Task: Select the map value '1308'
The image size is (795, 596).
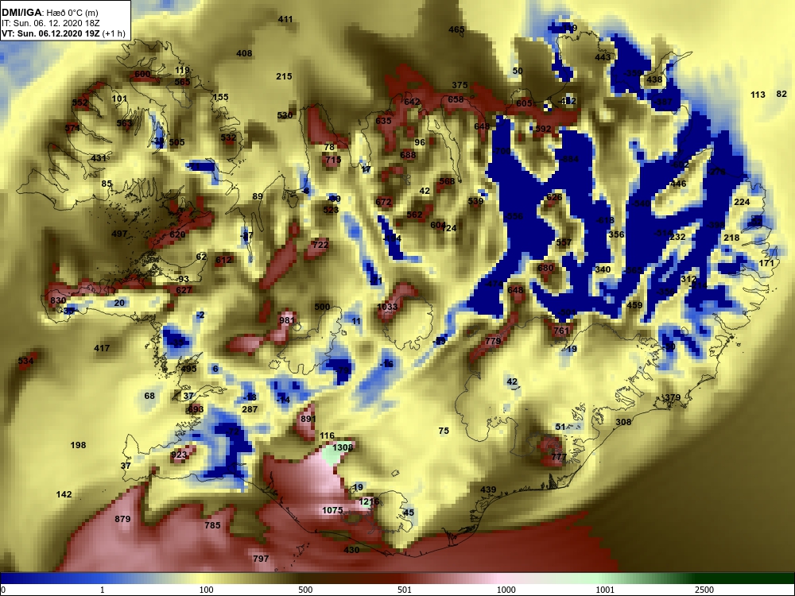Action: coord(343,447)
